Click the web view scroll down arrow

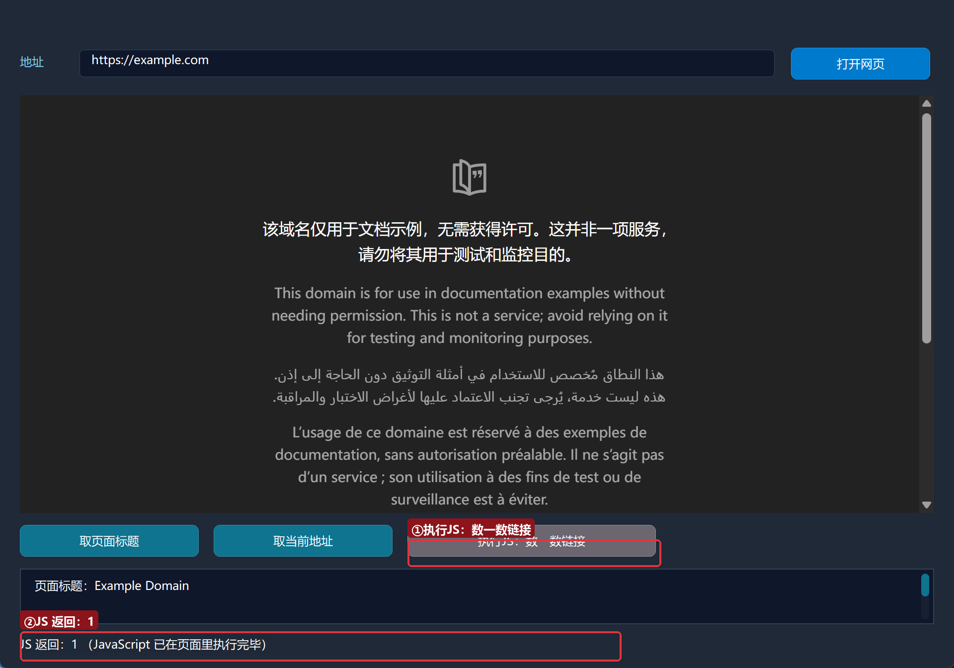pos(926,504)
